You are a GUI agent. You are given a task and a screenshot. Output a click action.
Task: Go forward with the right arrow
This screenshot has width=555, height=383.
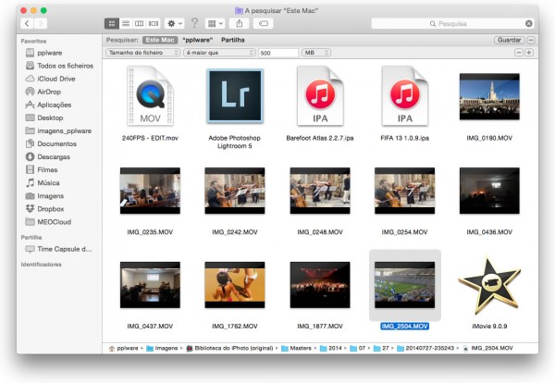coord(41,23)
